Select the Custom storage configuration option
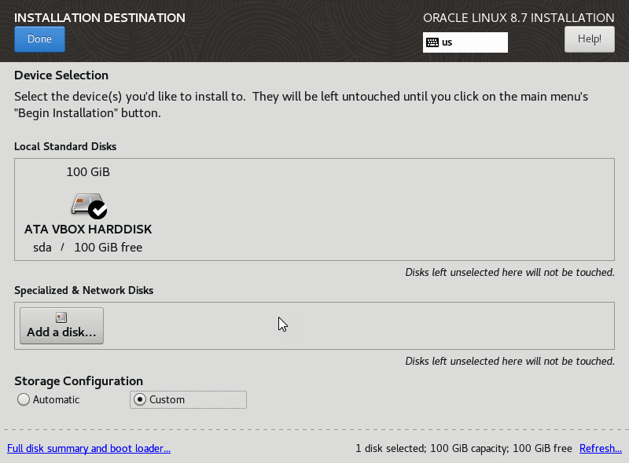The image size is (629, 463). click(x=188, y=399)
